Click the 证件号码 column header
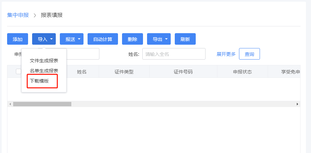Viewport: 311px width, 153px height. pyautogui.click(x=183, y=72)
